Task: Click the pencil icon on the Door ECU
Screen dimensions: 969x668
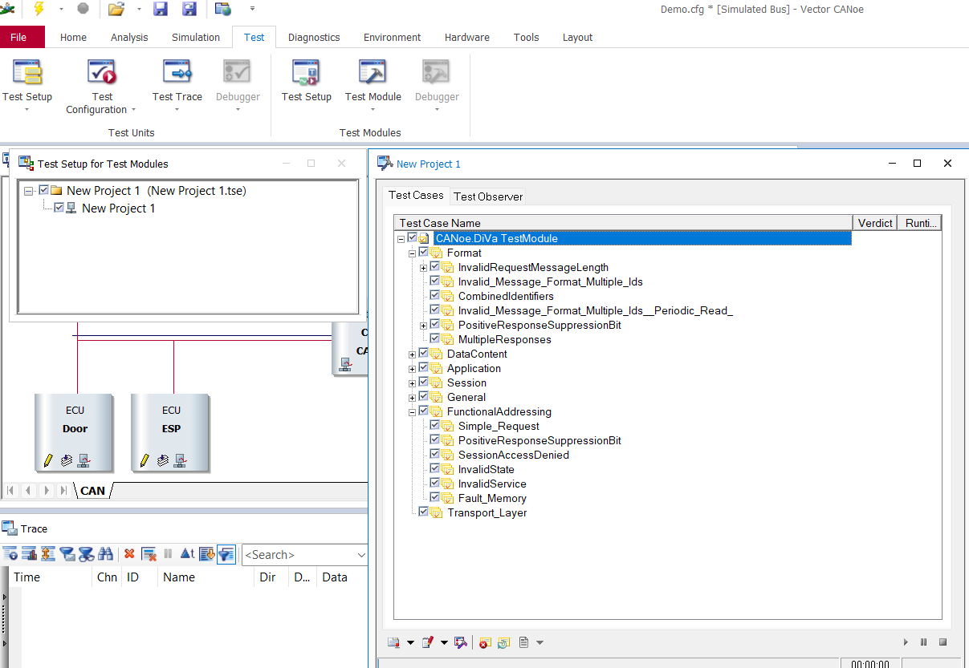Action: (x=48, y=460)
